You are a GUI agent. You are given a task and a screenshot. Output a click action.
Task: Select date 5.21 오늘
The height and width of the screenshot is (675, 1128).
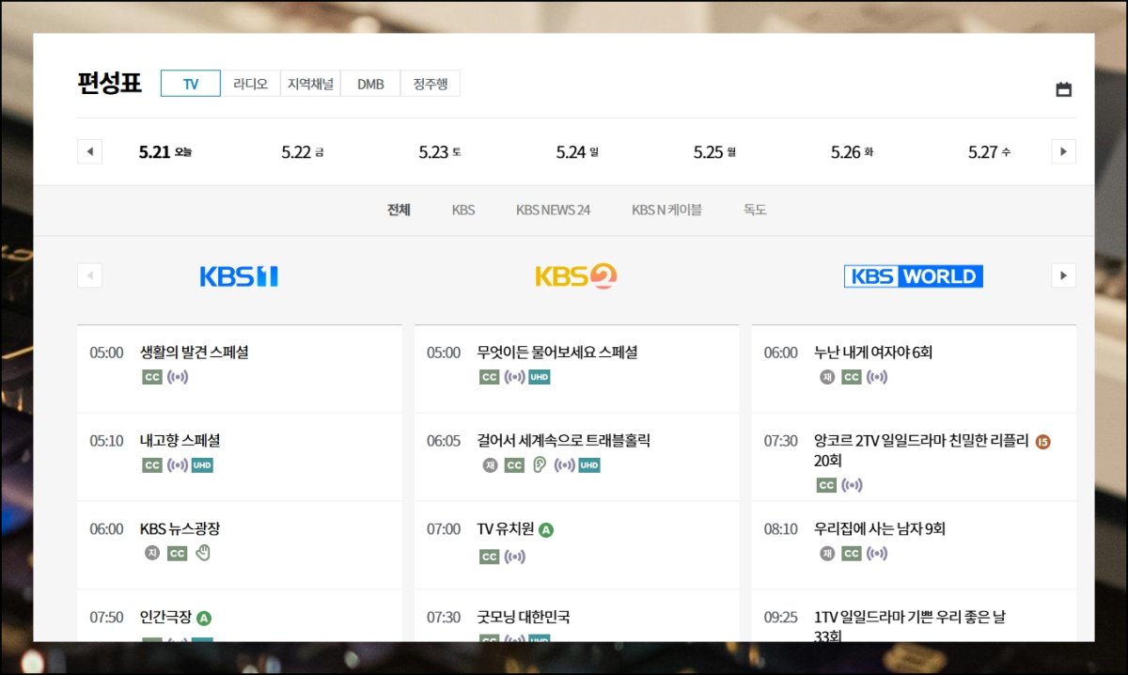coord(165,152)
